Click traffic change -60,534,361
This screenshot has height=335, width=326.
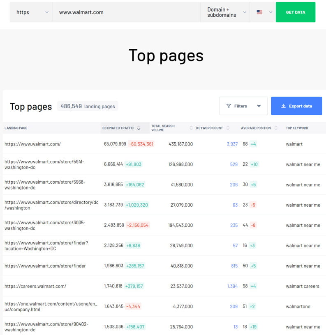pyautogui.click(x=141, y=144)
